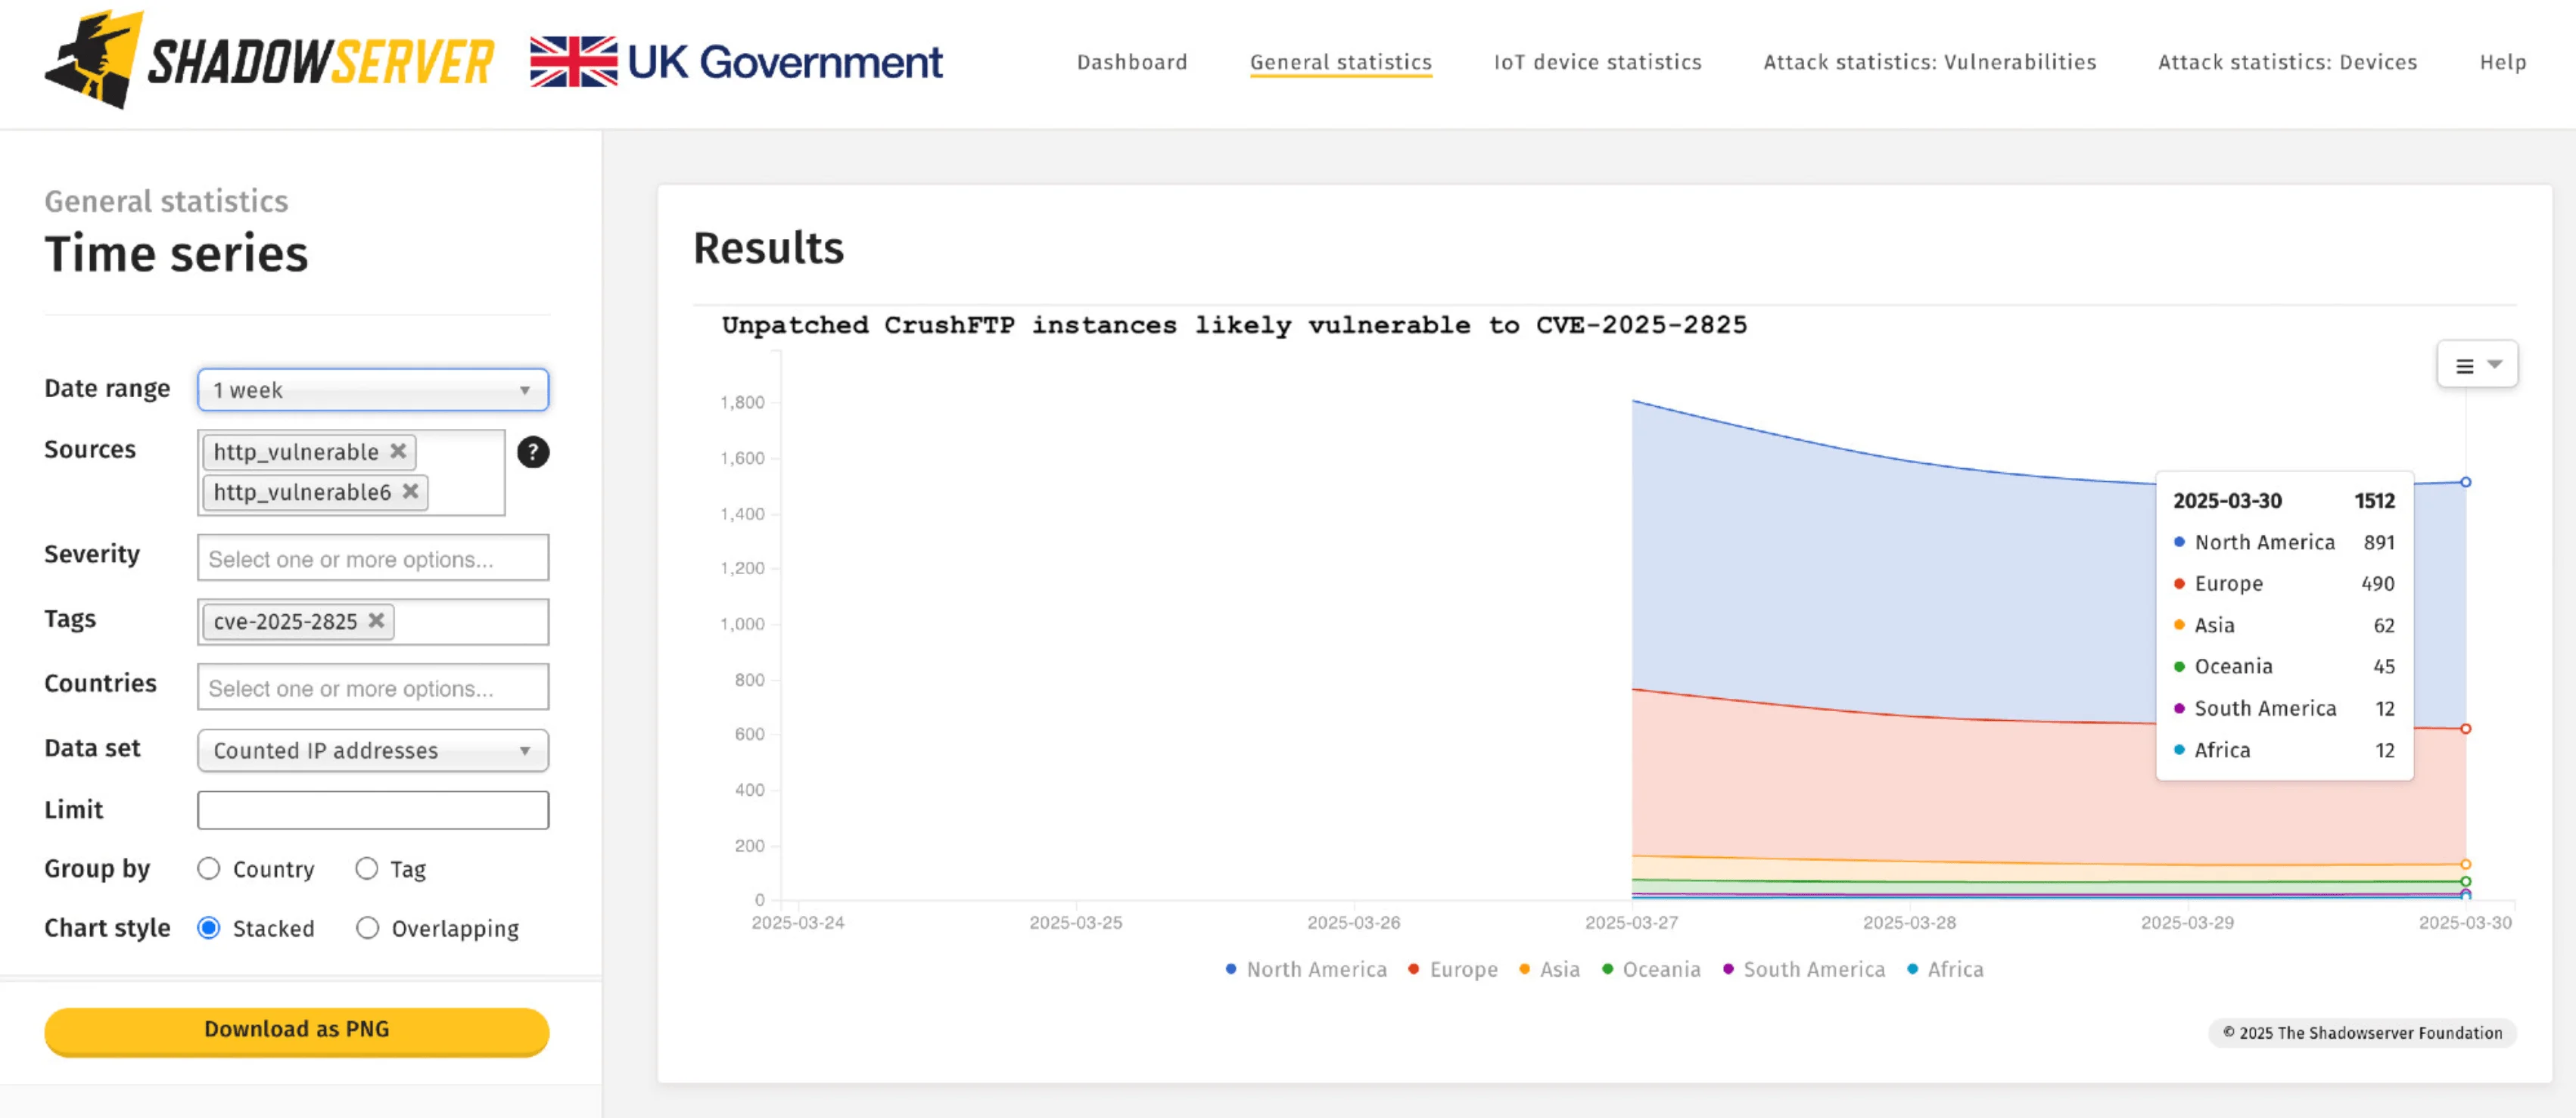Open the Help menu

(x=2502, y=62)
